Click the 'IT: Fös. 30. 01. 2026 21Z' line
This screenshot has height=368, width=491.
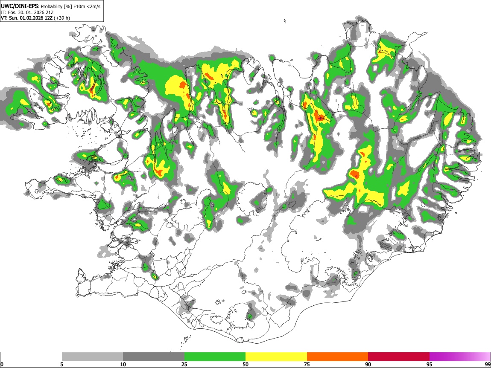point(27,12)
